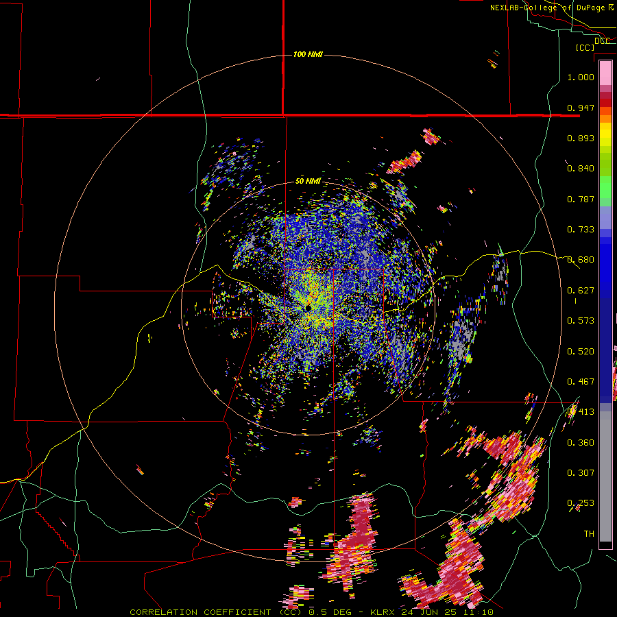Click the 50 NMI range ring label
The height and width of the screenshot is (617, 617).
(308, 181)
